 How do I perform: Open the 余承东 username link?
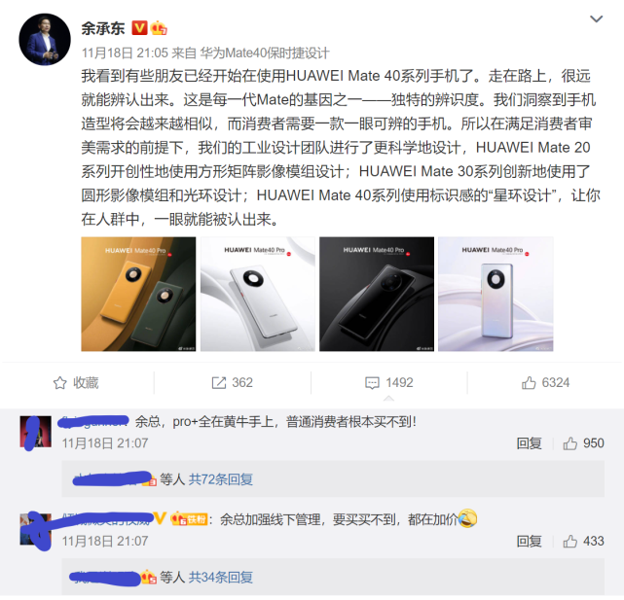click(x=103, y=28)
